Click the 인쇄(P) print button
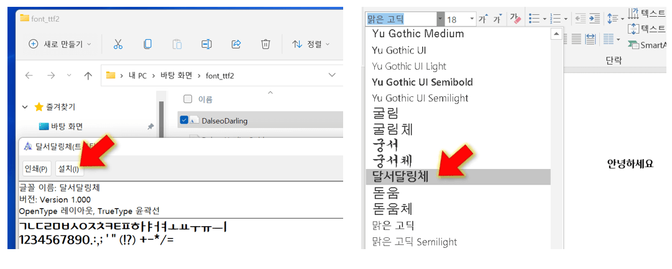 [x=37, y=169]
